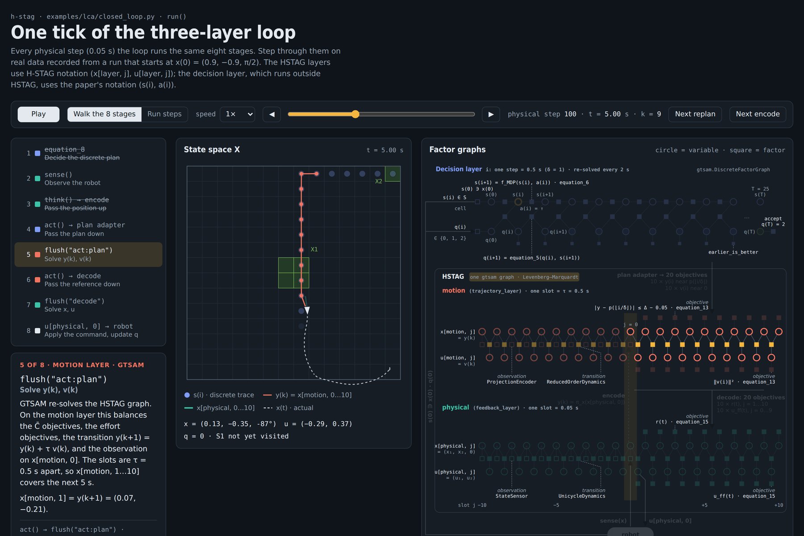
Task: Click the x[motion, j] node at j = 0
Action: tap(630, 332)
